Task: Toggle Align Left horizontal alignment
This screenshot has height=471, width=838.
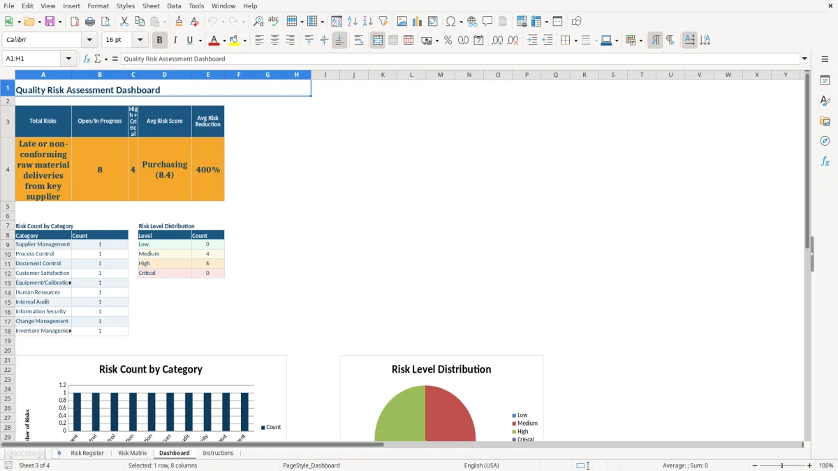Action: tap(260, 40)
